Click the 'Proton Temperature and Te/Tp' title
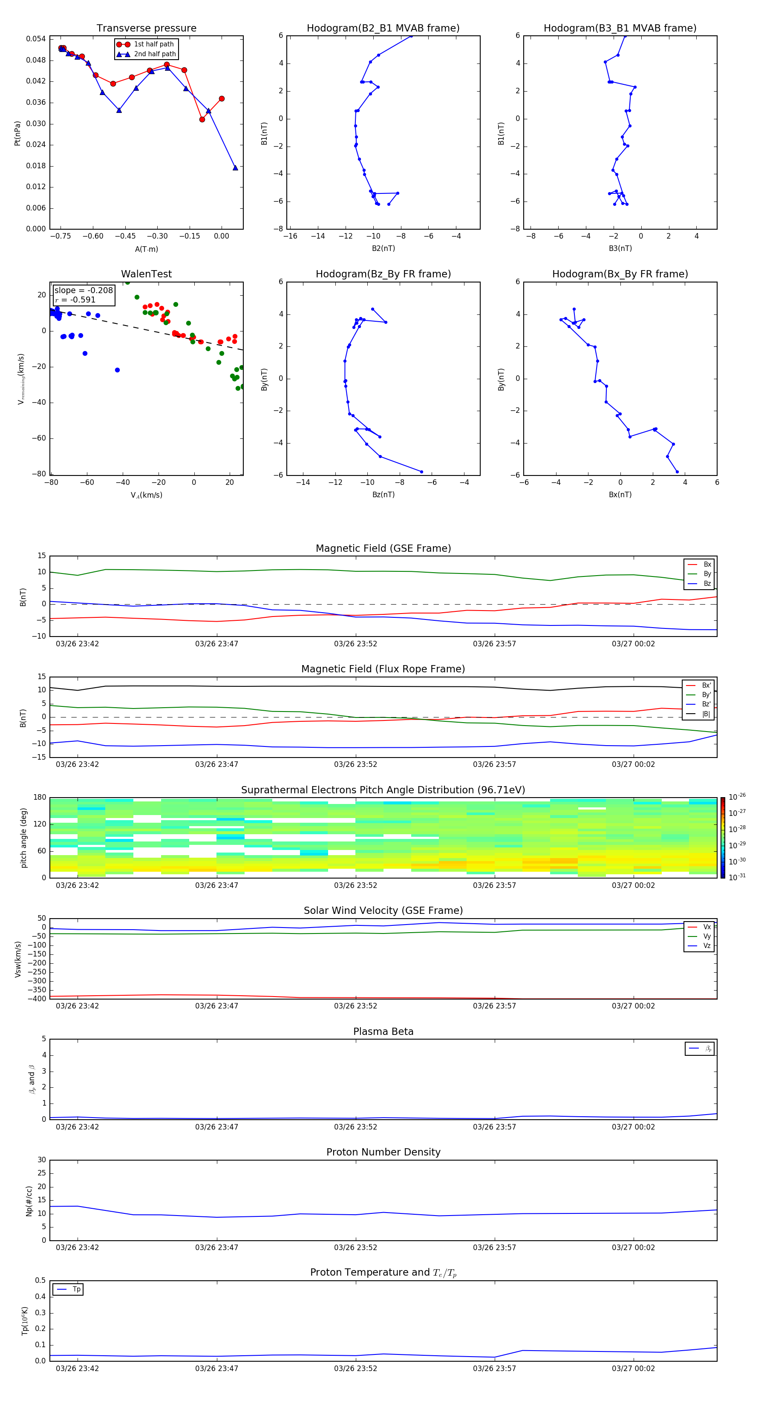767x1406 pixels. point(383,1273)
